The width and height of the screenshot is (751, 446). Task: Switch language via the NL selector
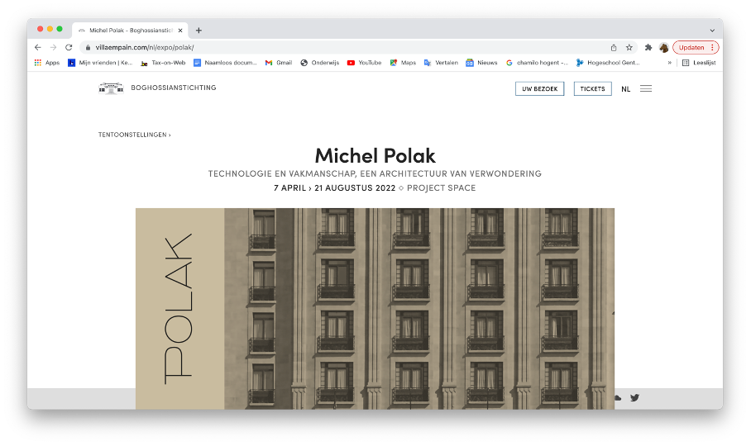625,89
